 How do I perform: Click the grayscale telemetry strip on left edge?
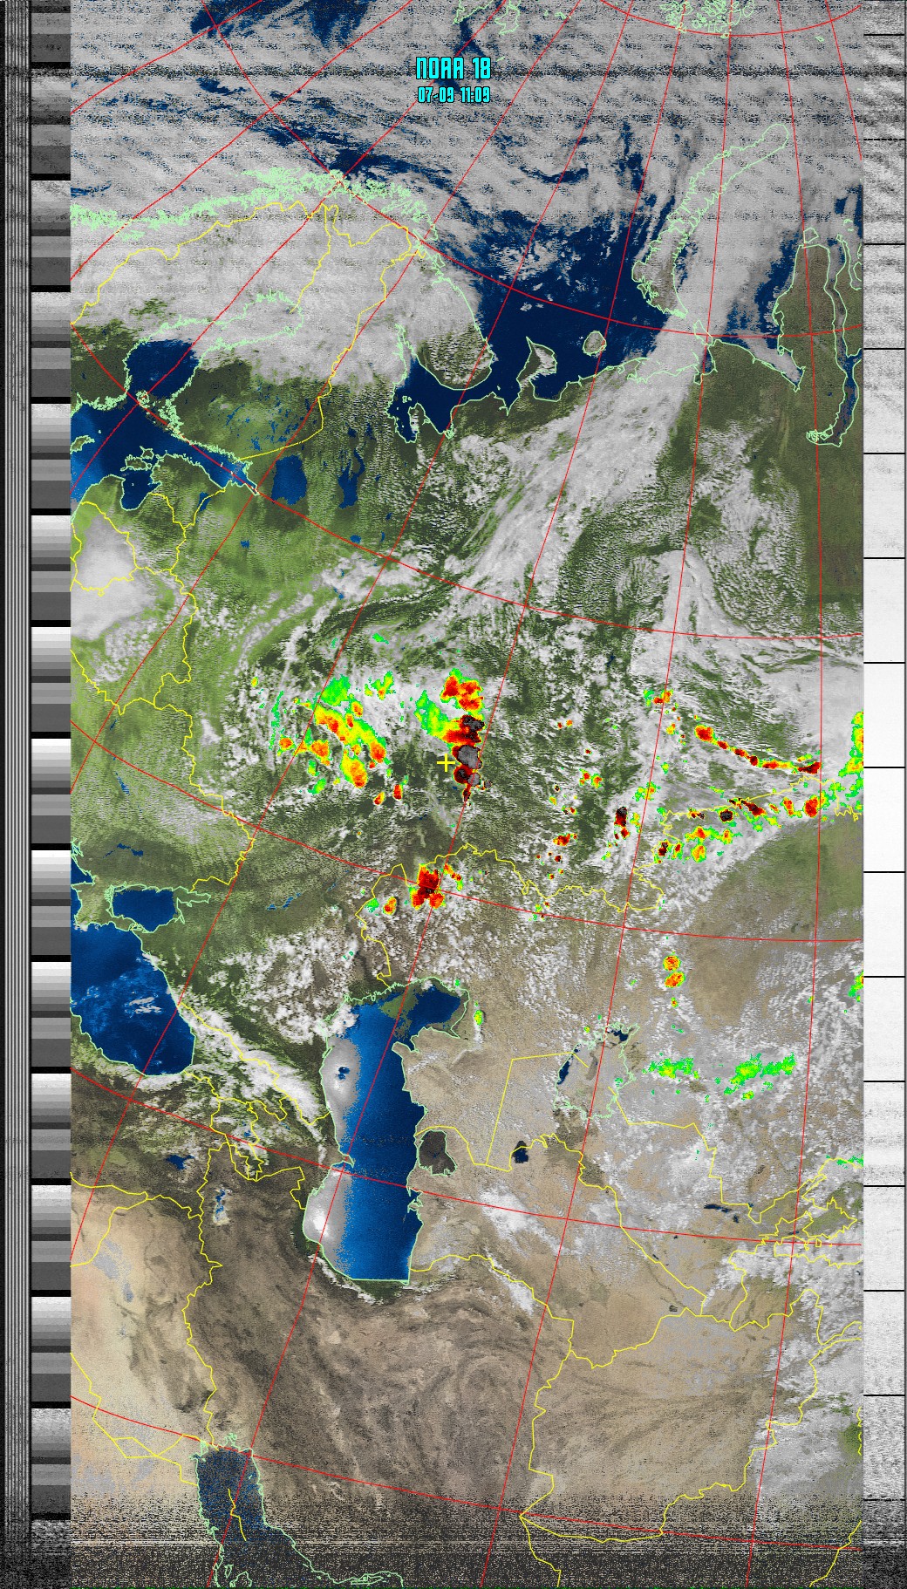click(x=51, y=785)
